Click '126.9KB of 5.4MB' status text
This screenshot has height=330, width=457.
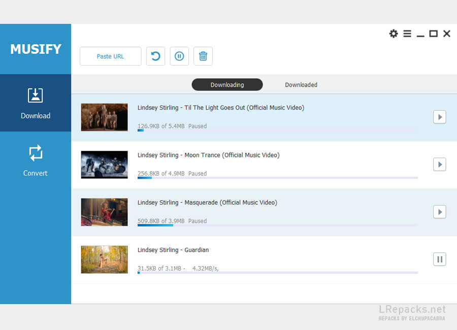[x=161, y=126]
